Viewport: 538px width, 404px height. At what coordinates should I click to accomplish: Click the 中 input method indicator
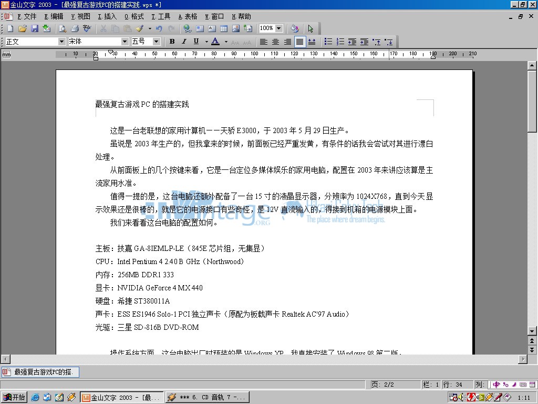(496, 385)
